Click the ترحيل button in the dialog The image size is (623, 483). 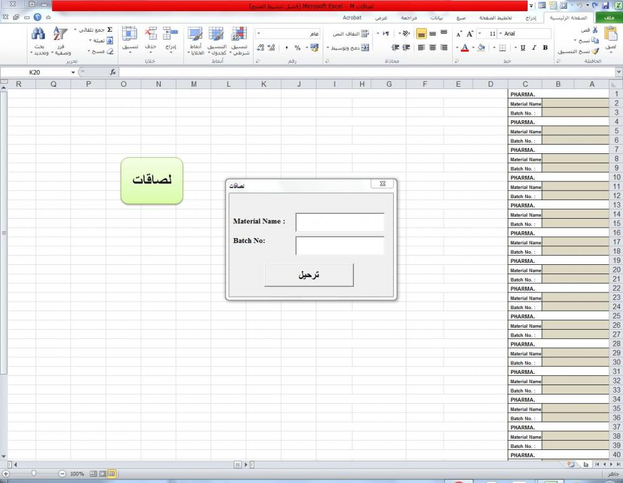click(309, 275)
